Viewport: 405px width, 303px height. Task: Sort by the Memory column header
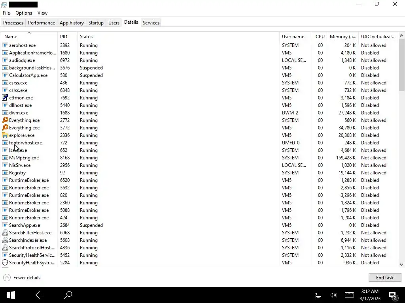pyautogui.click(x=343, y=37)
